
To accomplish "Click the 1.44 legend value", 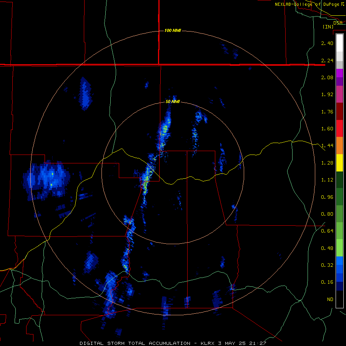I will [327, 145].
